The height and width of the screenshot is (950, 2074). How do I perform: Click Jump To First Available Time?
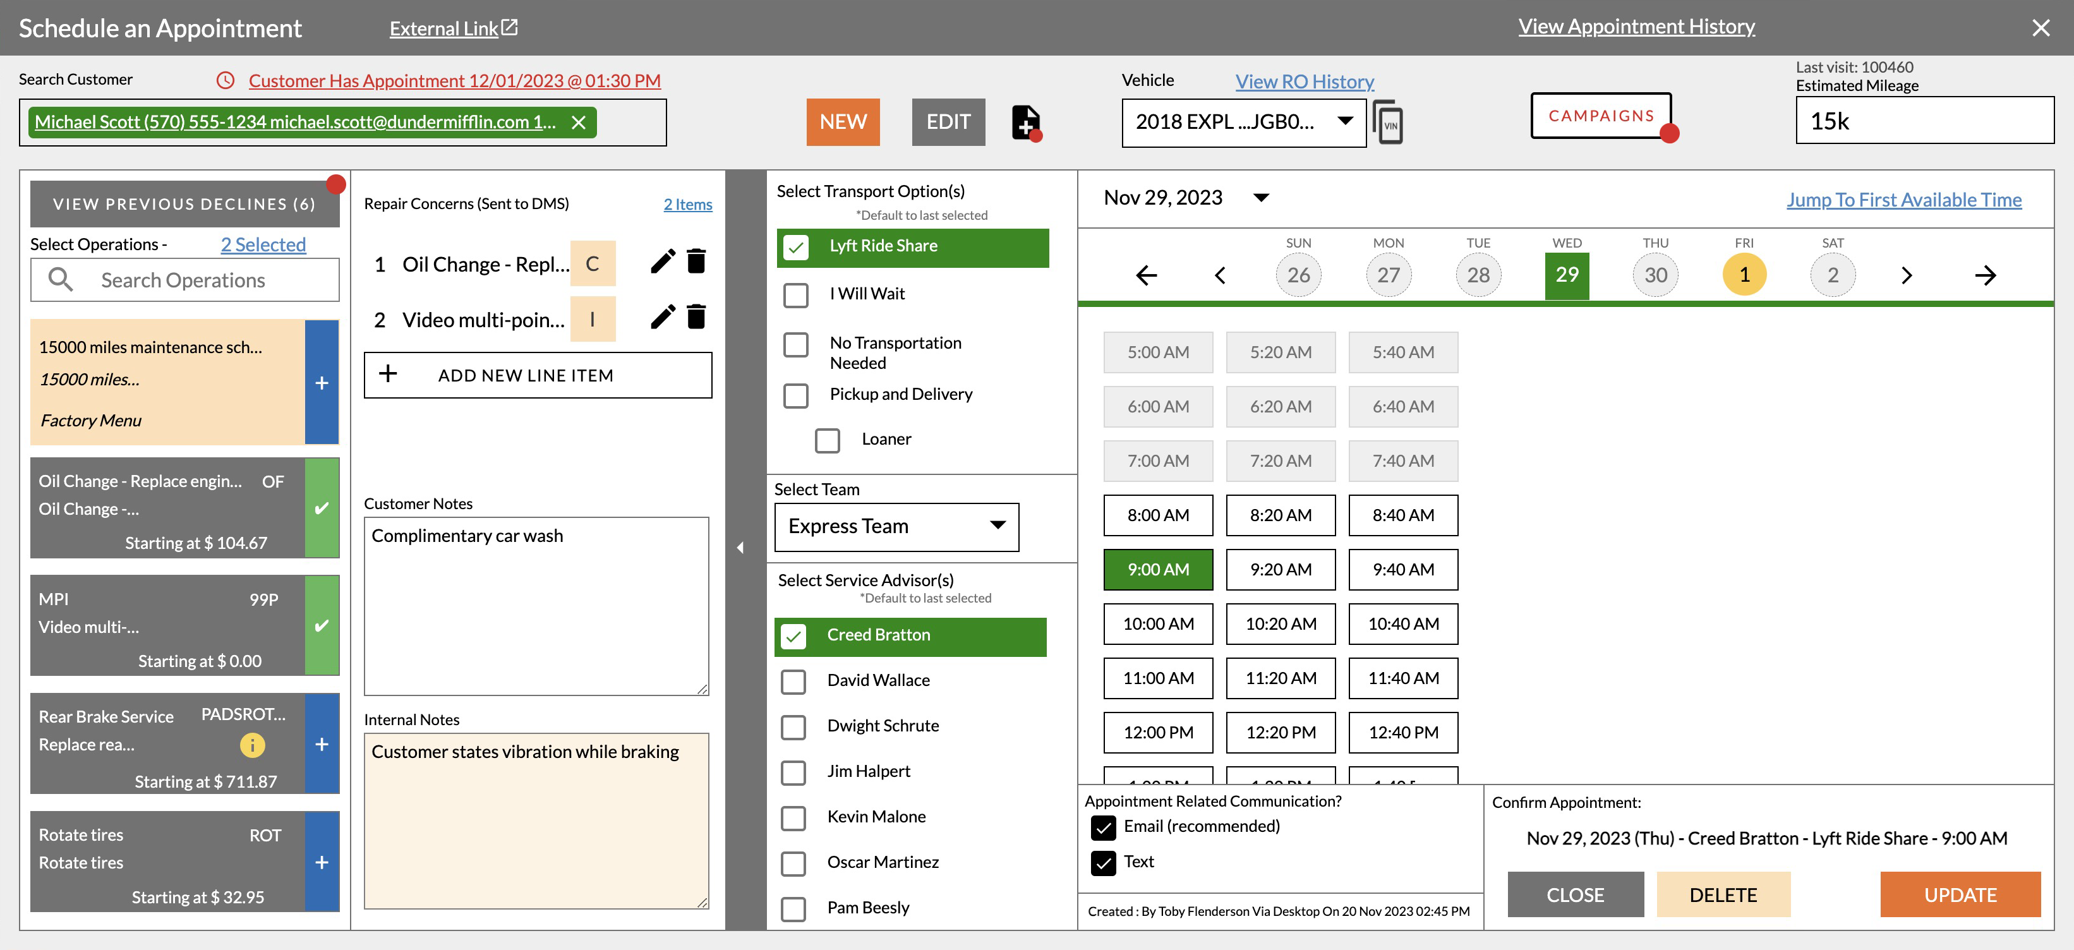coord(1904,200)
